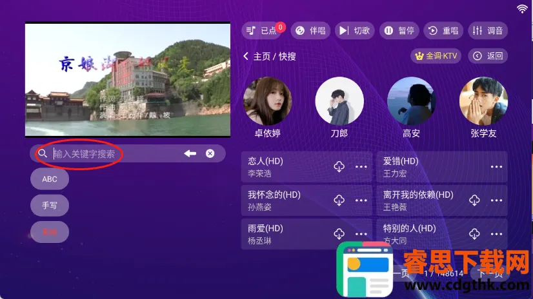533x299 pixels.
Task: Switch to ABC input mode
Action: click(50, 179)
